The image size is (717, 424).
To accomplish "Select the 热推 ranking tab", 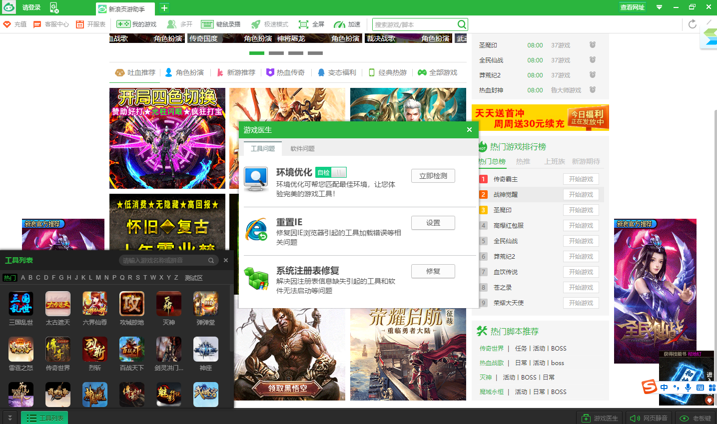I will tap(523, 161).
